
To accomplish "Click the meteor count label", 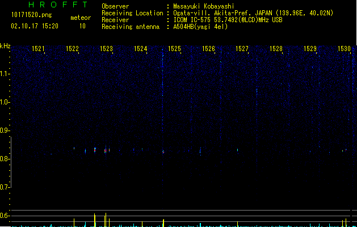I will tap(81, 18).
